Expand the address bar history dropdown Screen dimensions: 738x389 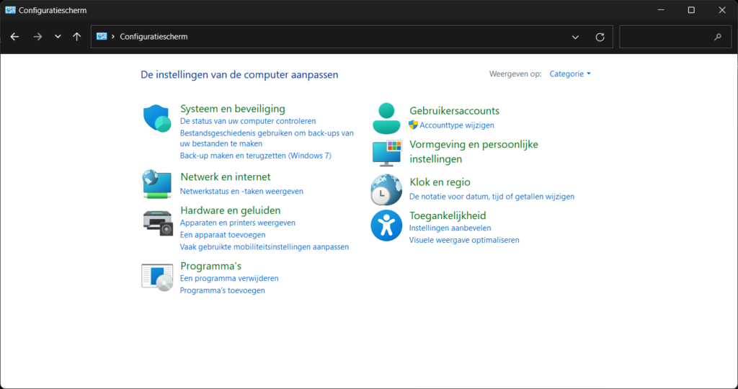[575, 37]
